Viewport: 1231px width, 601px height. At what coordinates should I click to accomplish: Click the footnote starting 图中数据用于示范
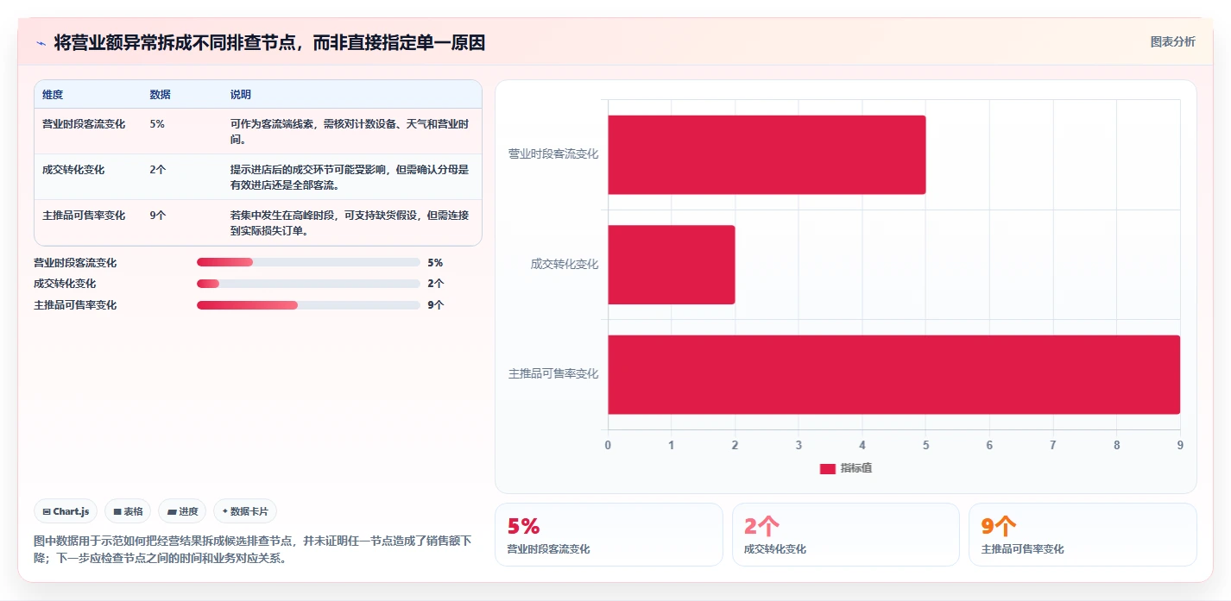pos(253,549)
